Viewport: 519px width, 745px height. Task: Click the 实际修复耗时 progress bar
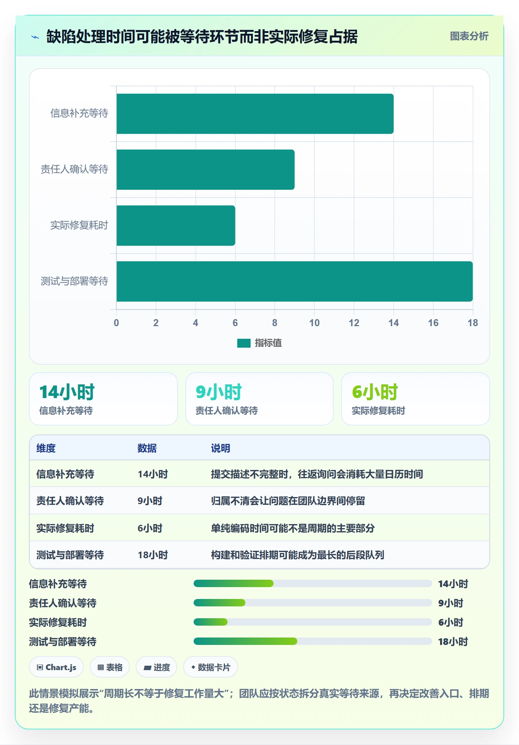click(313, 622)
